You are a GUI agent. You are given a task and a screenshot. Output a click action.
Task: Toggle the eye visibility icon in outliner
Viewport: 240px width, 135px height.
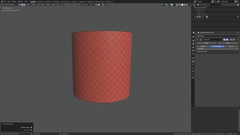[238, 17]
